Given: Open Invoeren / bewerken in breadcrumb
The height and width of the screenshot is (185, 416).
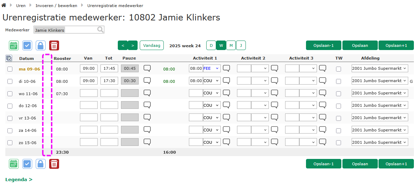Looking at the screenshot, I should 56,6.
